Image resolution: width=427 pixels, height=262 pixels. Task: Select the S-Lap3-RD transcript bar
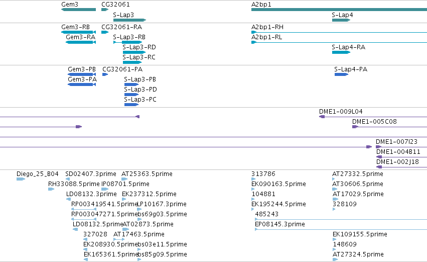click(134, 52)
